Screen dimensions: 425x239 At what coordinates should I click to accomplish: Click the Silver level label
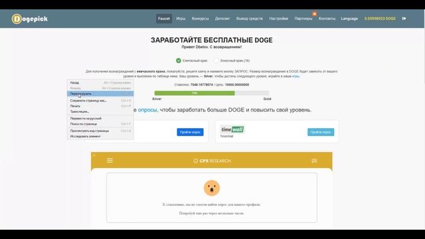click(157, 99)
